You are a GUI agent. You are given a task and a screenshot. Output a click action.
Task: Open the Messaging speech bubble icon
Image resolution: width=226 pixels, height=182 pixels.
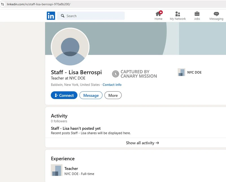[x=216, y=14]
